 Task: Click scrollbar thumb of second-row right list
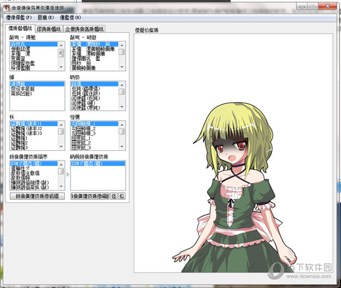pyautogui.click(x=122, y=92)
